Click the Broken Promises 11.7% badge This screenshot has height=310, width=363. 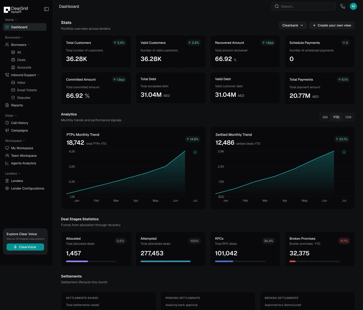click(344, 241)
